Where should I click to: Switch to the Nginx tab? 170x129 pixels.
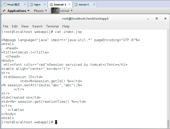pos(38,4)
